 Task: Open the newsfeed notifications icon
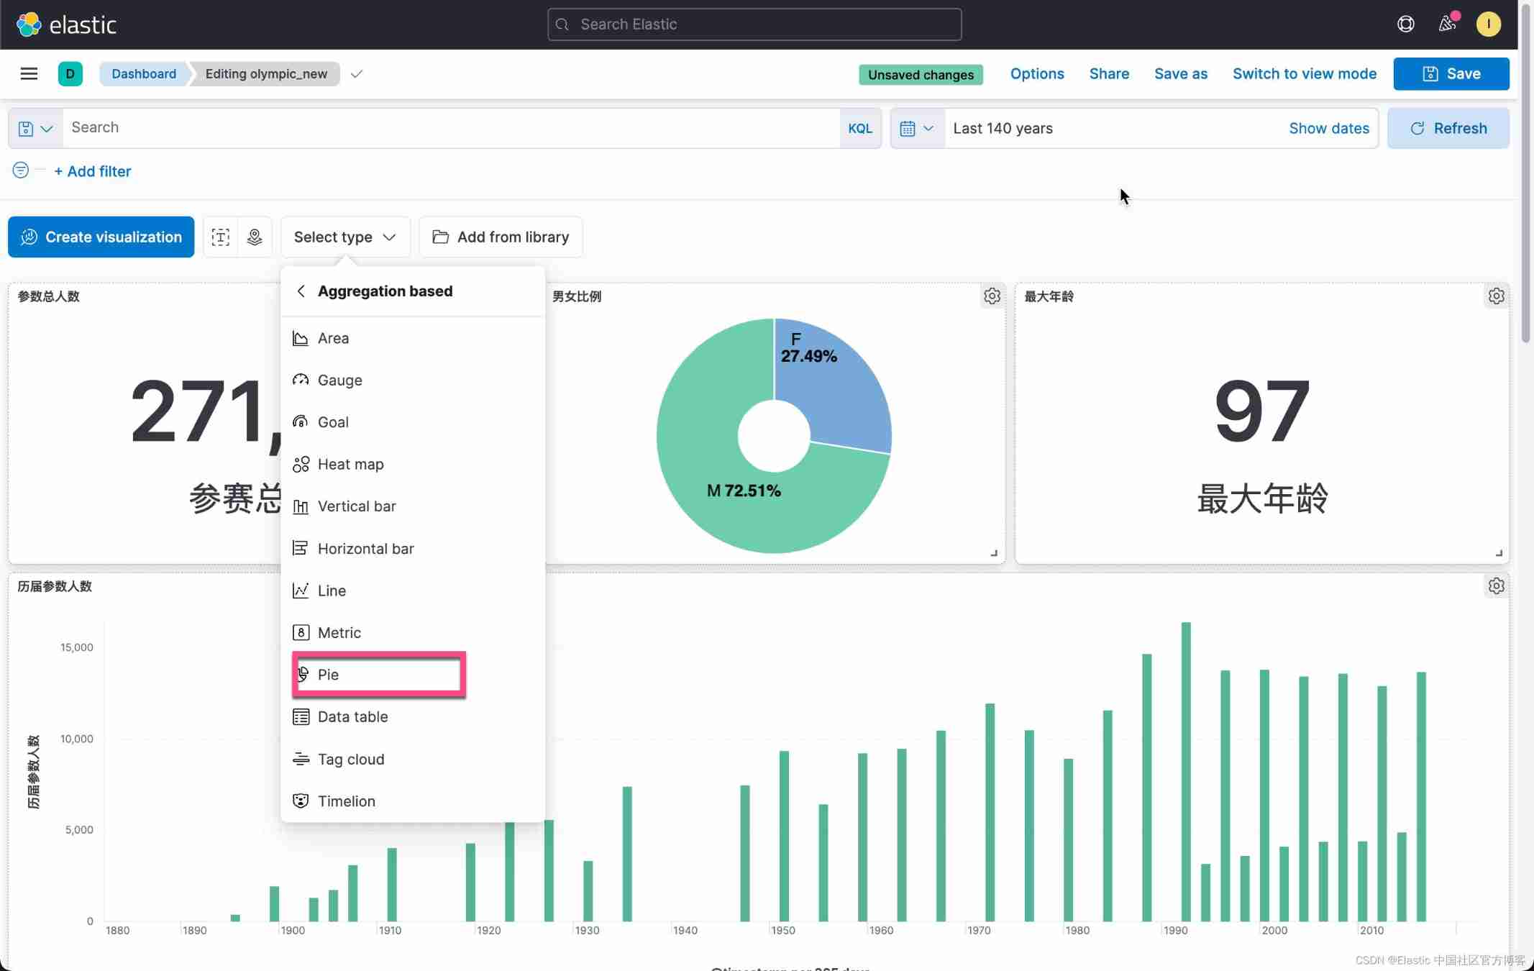1447,24
